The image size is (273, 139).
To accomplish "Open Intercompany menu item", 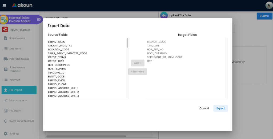I will (x=18, y=100).
